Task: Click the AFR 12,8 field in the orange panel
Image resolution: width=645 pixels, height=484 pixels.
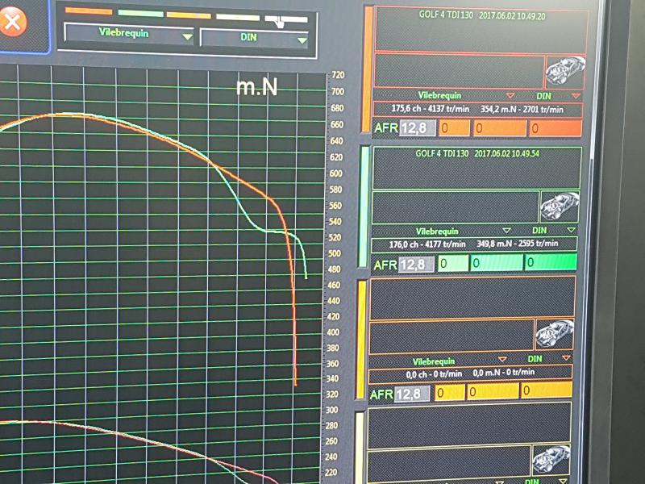Action: (x=417, y=128)
